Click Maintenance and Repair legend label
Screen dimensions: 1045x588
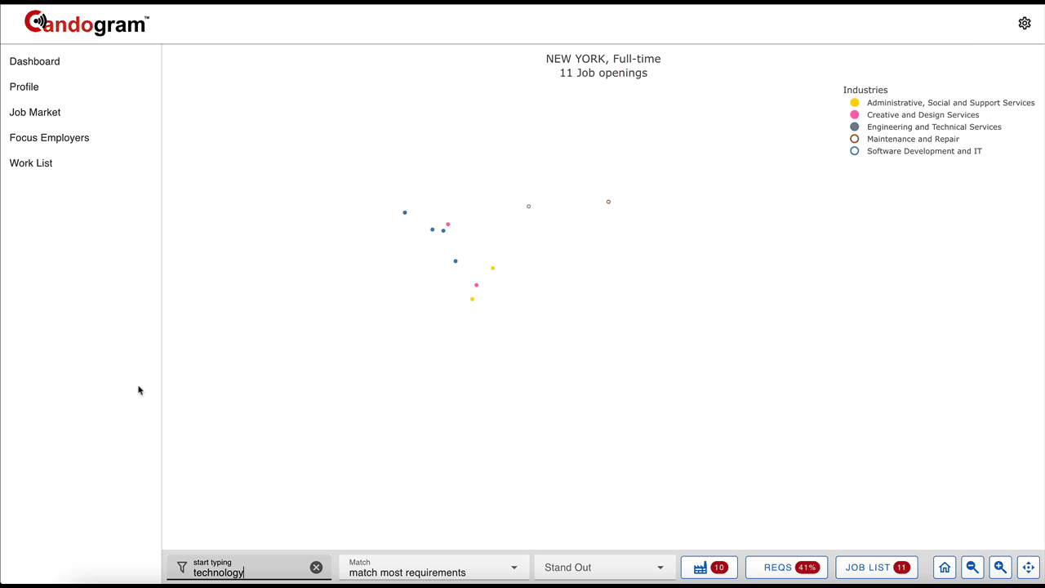pyautogui.click(x=913, y=139)
